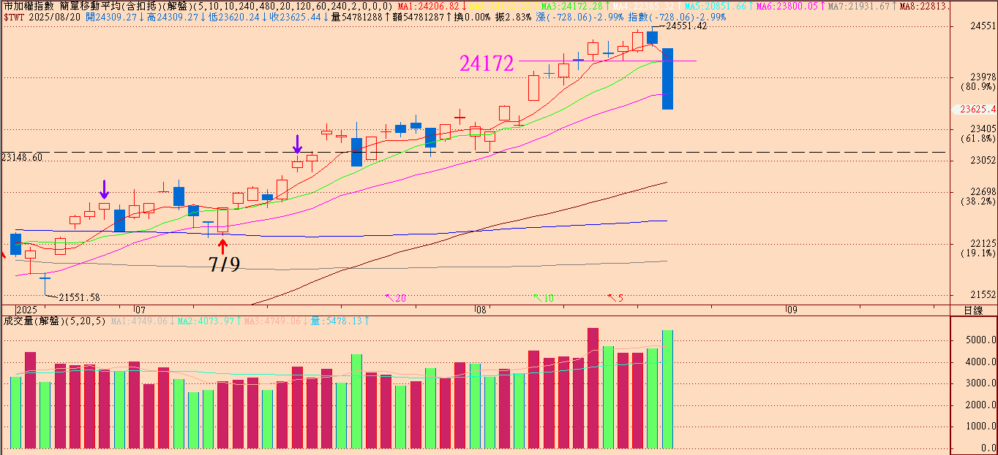This screenshot has height=455, width=998.
Task: Click the 24551.42 high price marker
Action: pyautogui.click(x=686, y=26)
